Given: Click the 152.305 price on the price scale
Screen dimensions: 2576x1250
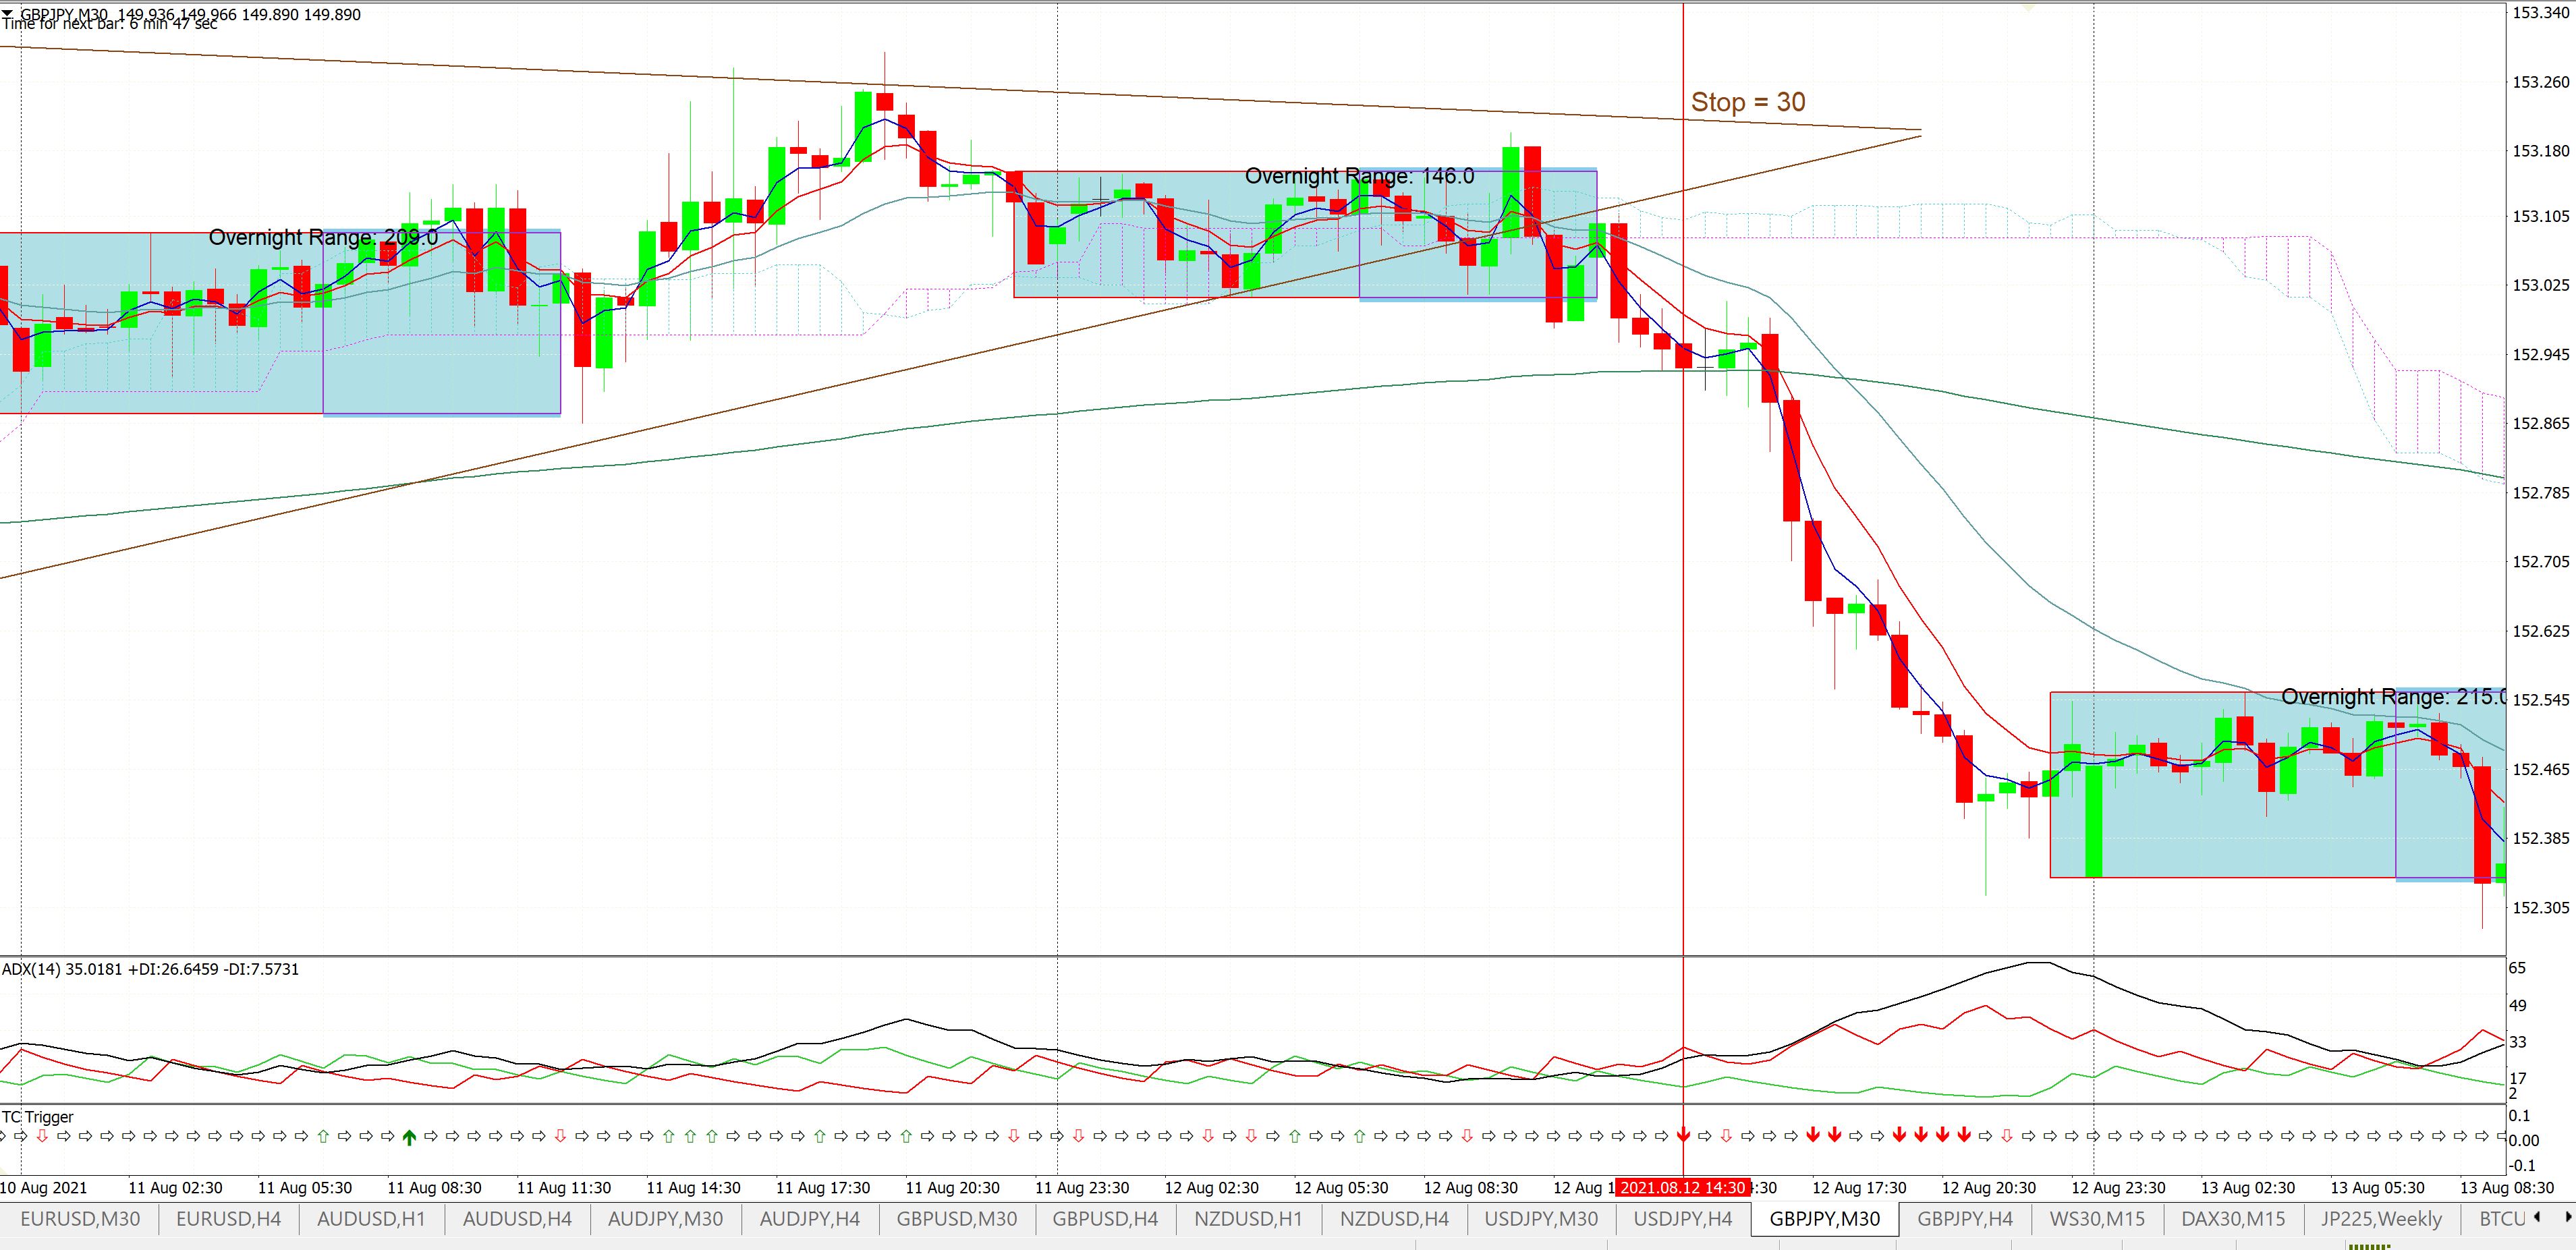Looking at the screenshot, I should click(2541, 908).
